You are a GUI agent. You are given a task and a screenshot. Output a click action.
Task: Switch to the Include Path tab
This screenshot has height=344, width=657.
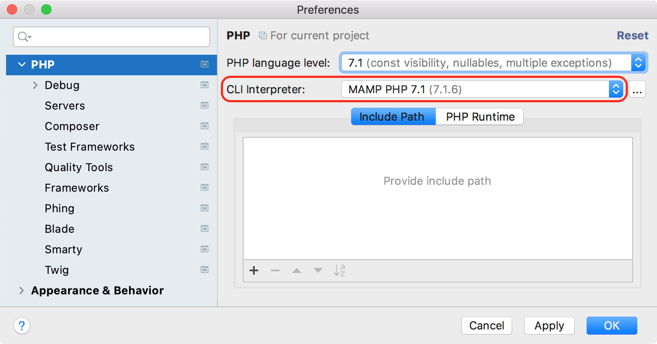click(393, 116)
